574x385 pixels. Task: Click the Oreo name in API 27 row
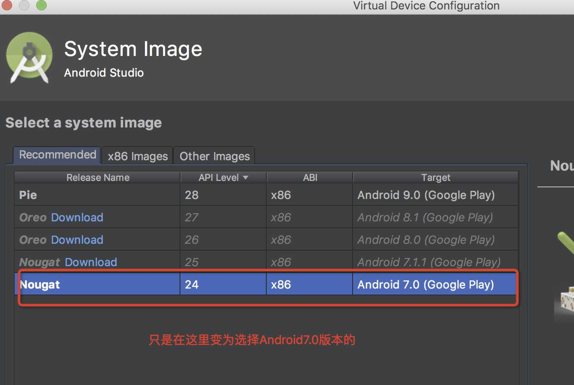(33, 217)
